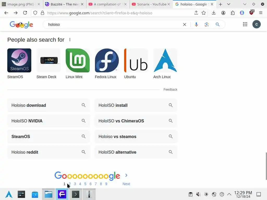Viewport: 267px width, 200px height.
Task: Switch to A compilation of tab
Action: [108, 4]
